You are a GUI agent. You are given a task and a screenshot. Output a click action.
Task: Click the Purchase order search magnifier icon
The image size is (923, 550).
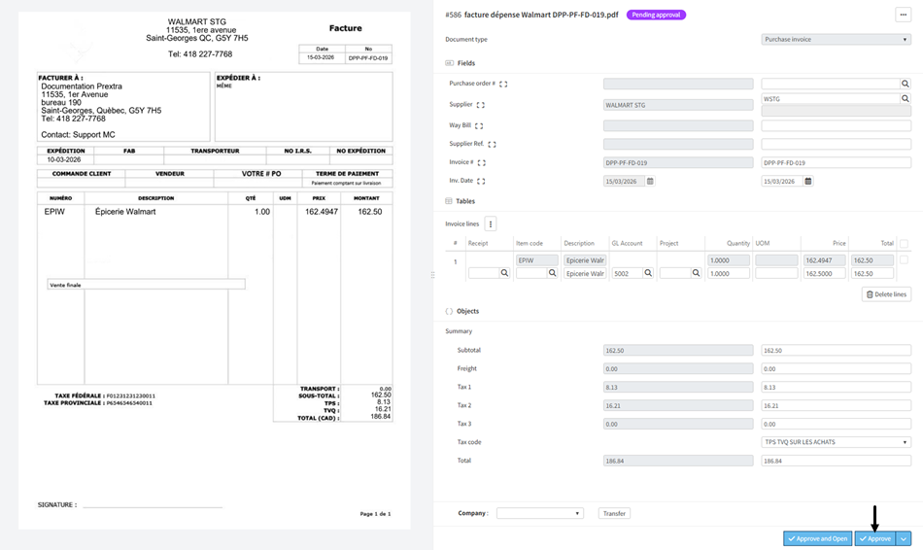(906, 84)
